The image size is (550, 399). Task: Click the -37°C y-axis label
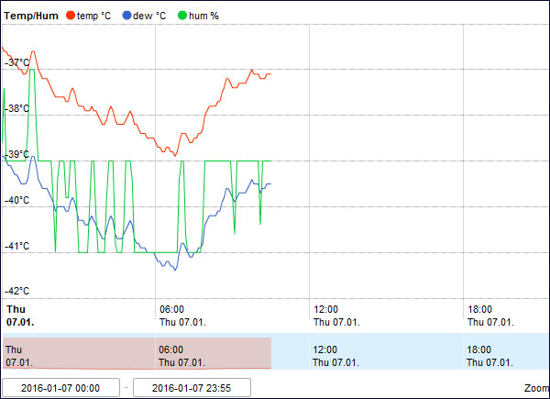(x=17, y=62)
